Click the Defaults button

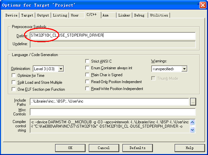pos(137,148)
